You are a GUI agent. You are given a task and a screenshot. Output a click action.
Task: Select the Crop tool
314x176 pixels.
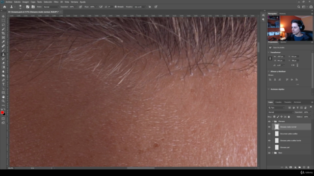(x=3, y=33)
